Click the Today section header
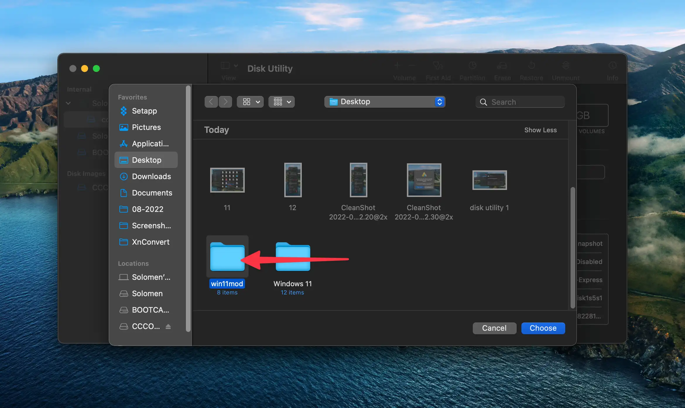The width and height of the screenshot is (685, 408). [x=216, y=130]
